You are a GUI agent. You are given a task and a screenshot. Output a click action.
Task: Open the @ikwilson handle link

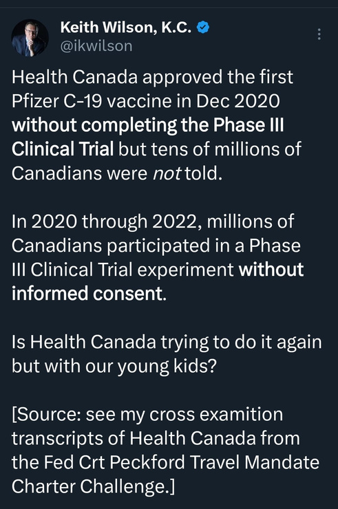pyautogui.click(x=96, y=46)
